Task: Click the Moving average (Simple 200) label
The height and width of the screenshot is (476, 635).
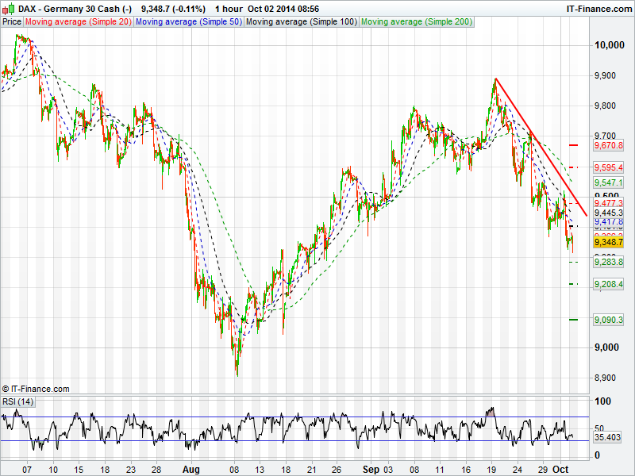Action: (x=417, y=22)
